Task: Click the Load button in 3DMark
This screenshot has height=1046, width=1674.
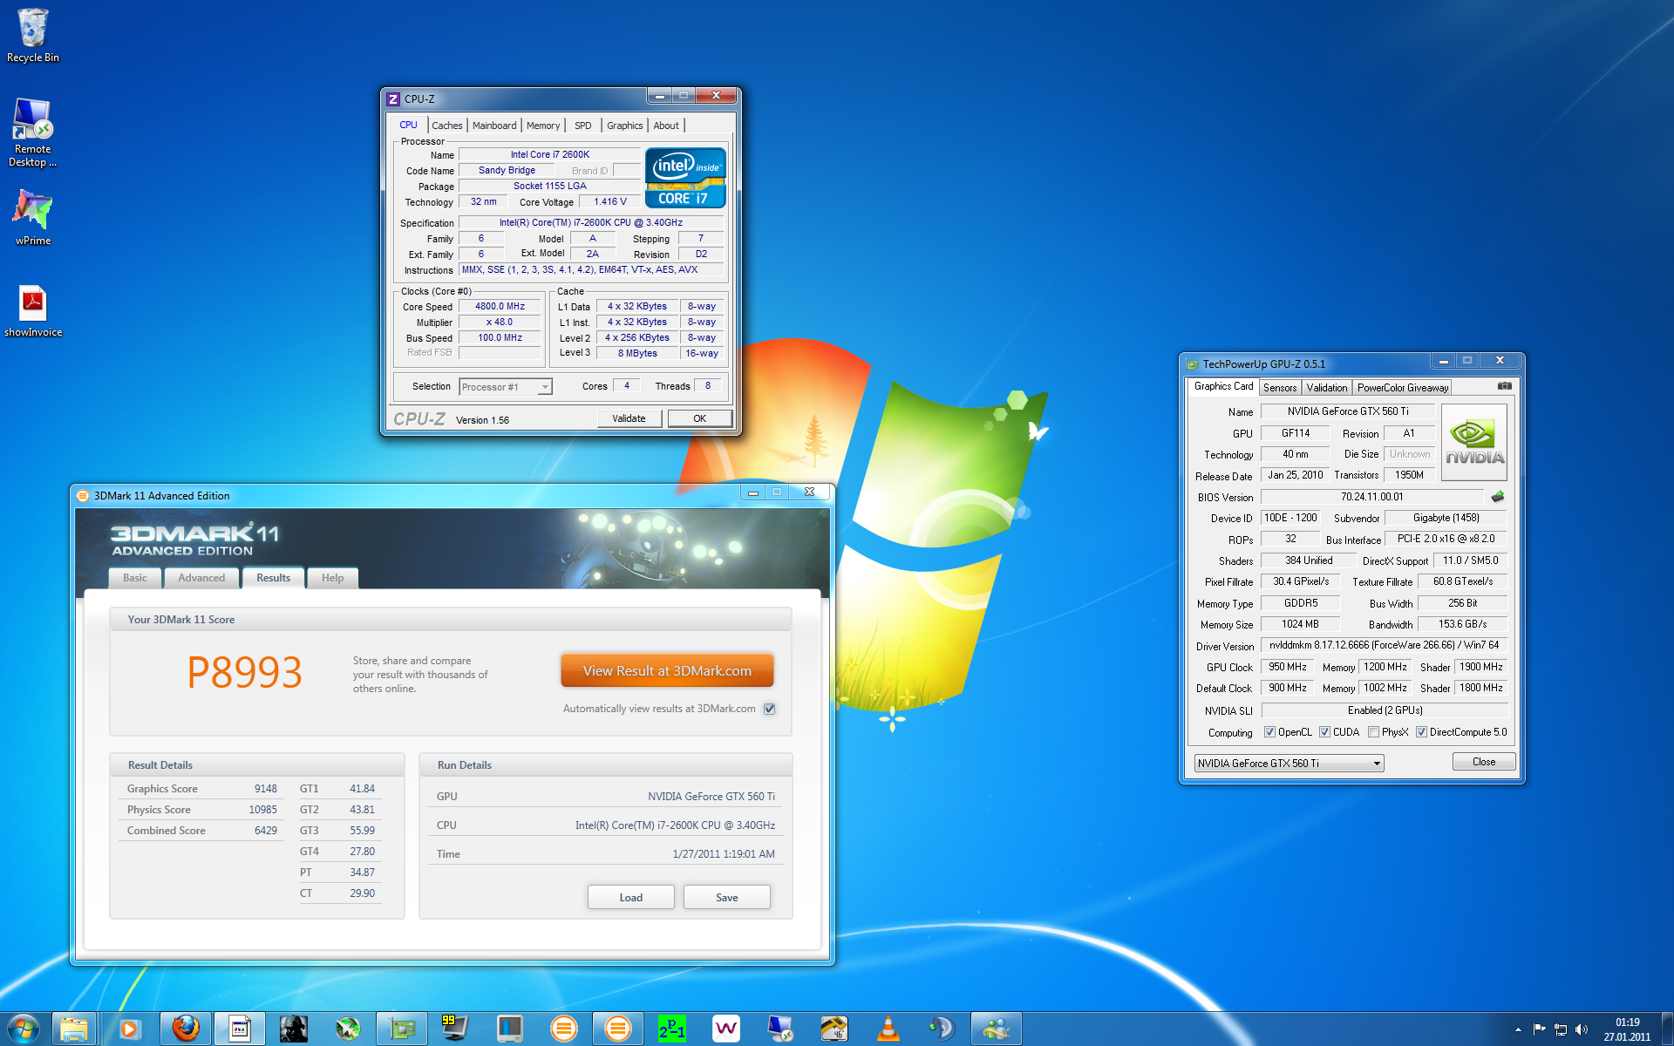Action: pos(631,897)
